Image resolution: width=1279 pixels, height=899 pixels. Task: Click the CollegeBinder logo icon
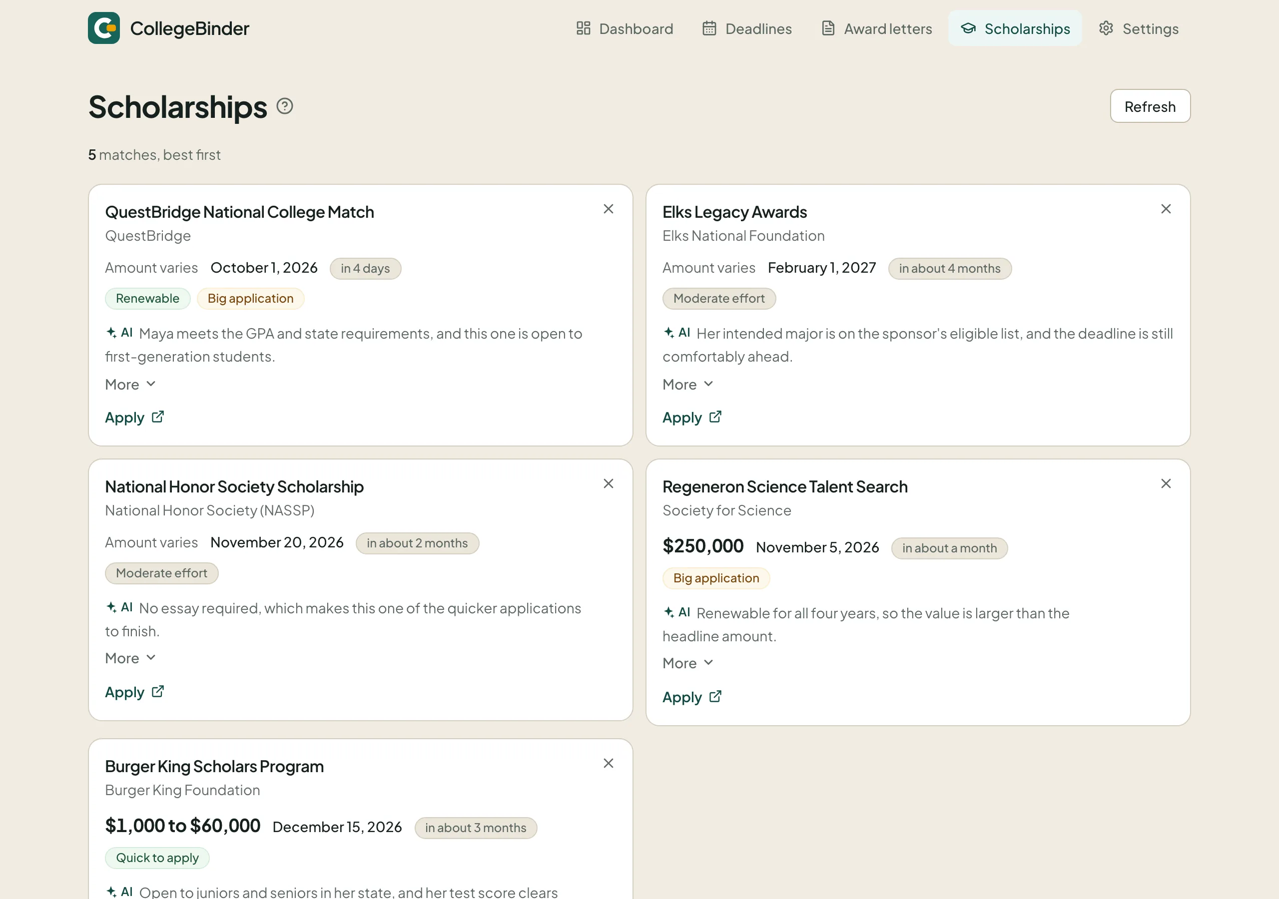coord(103,28)
